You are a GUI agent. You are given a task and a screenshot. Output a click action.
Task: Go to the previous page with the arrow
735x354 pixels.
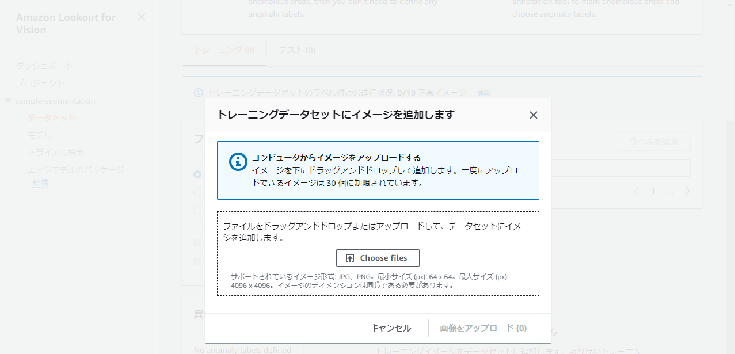coord(636,192)
